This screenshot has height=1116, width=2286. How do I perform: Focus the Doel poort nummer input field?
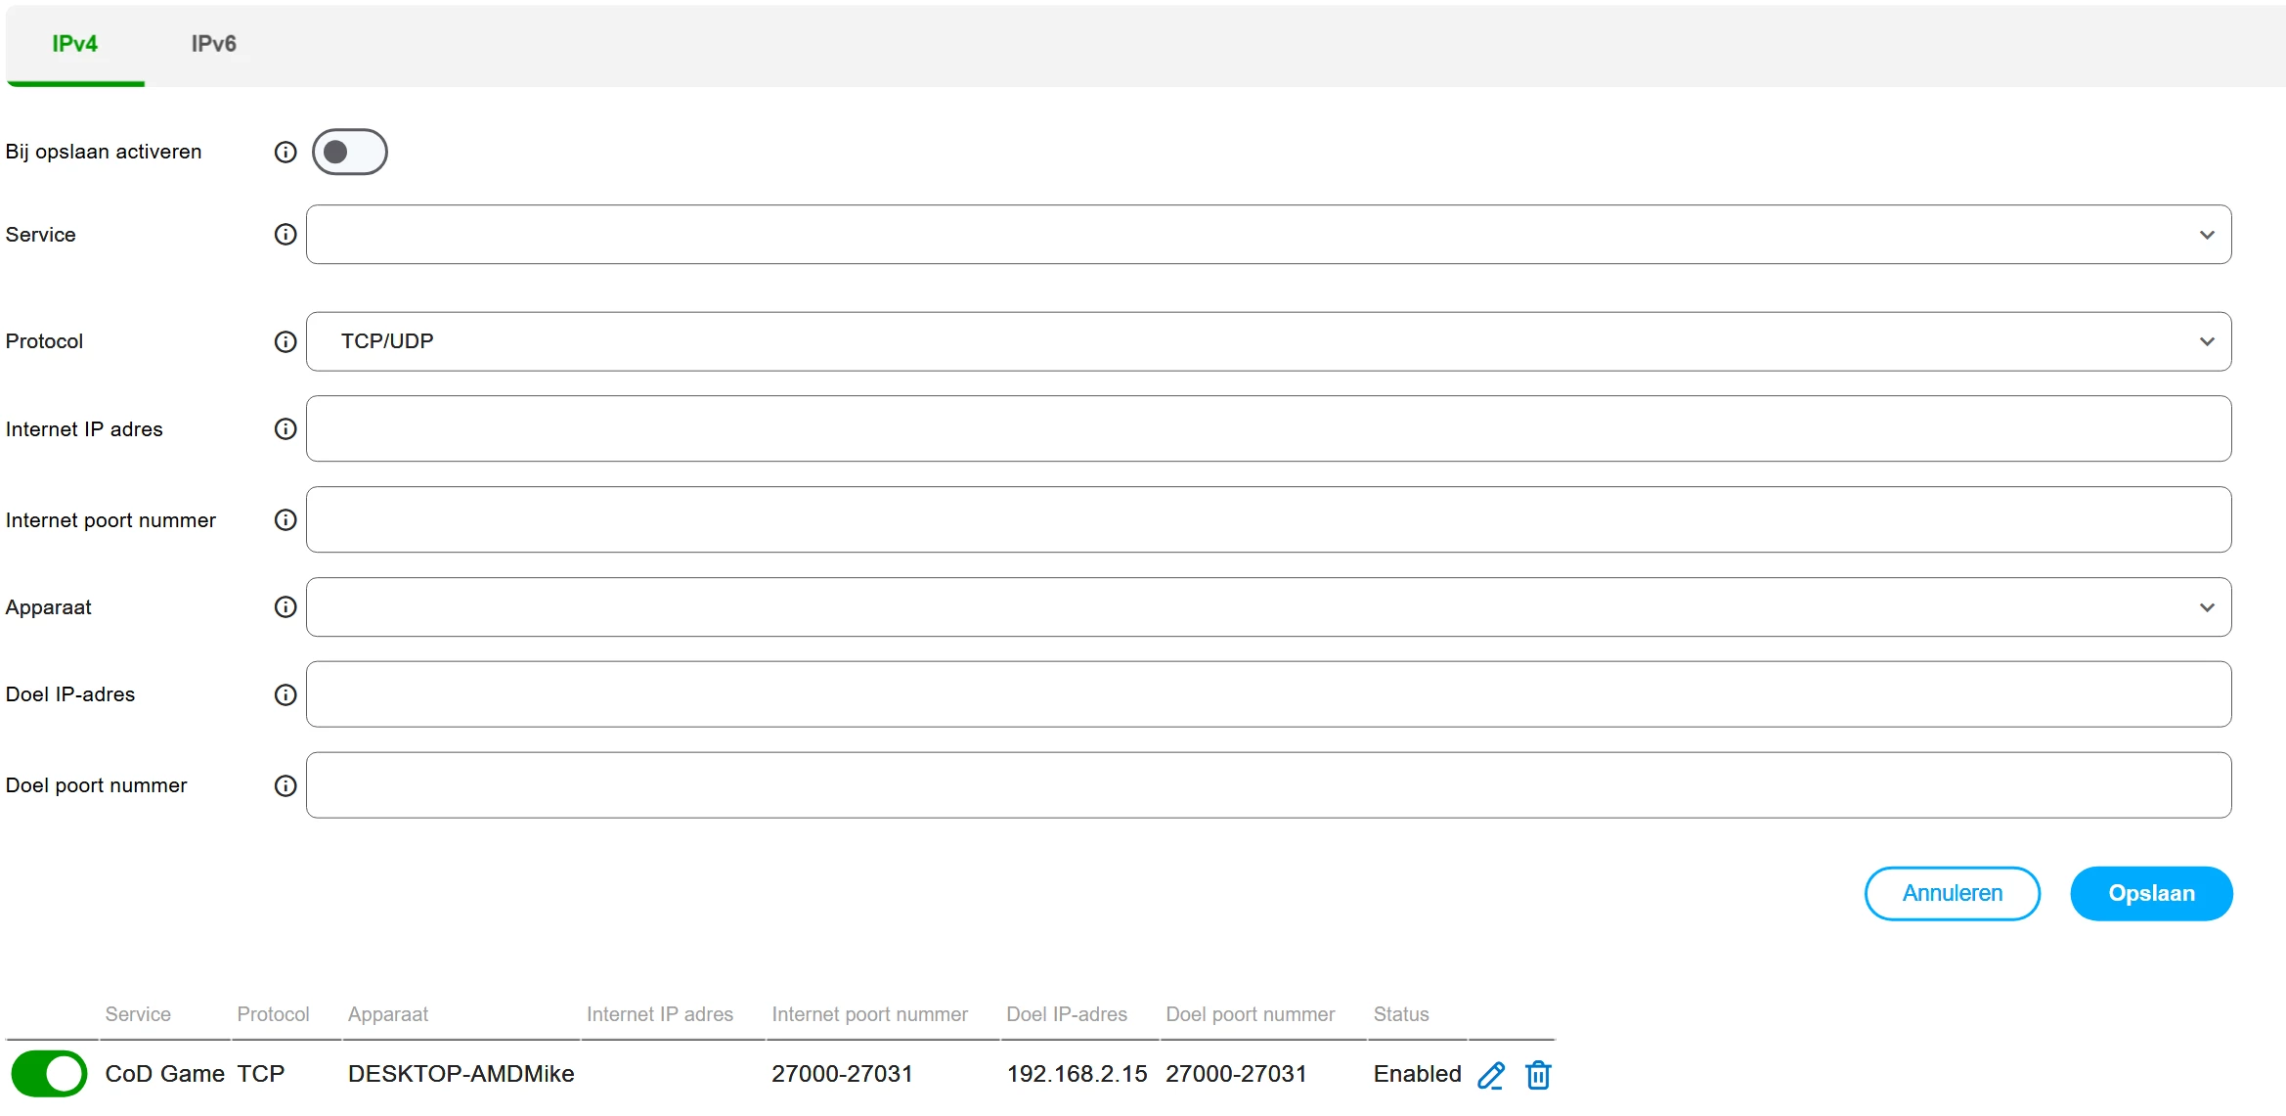1267,785
